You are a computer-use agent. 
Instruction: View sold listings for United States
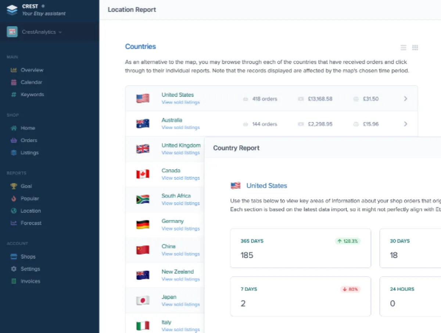click(181, 102)
